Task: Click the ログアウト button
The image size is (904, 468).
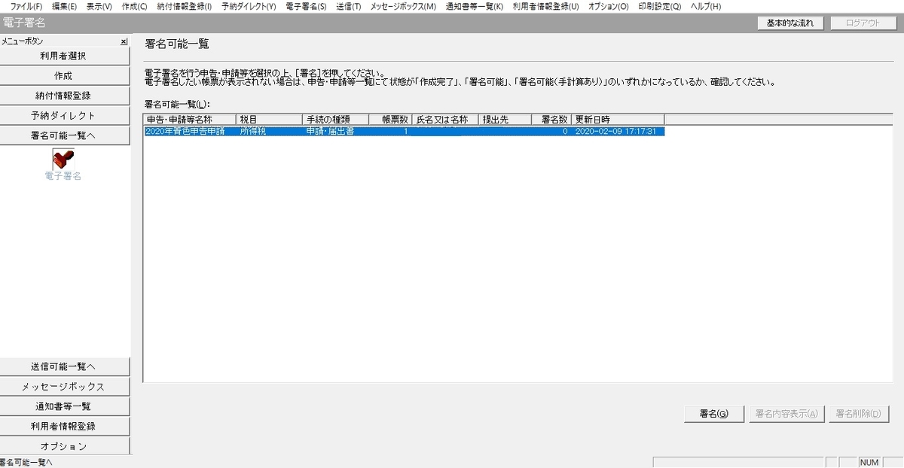Action: click(863, 23)
